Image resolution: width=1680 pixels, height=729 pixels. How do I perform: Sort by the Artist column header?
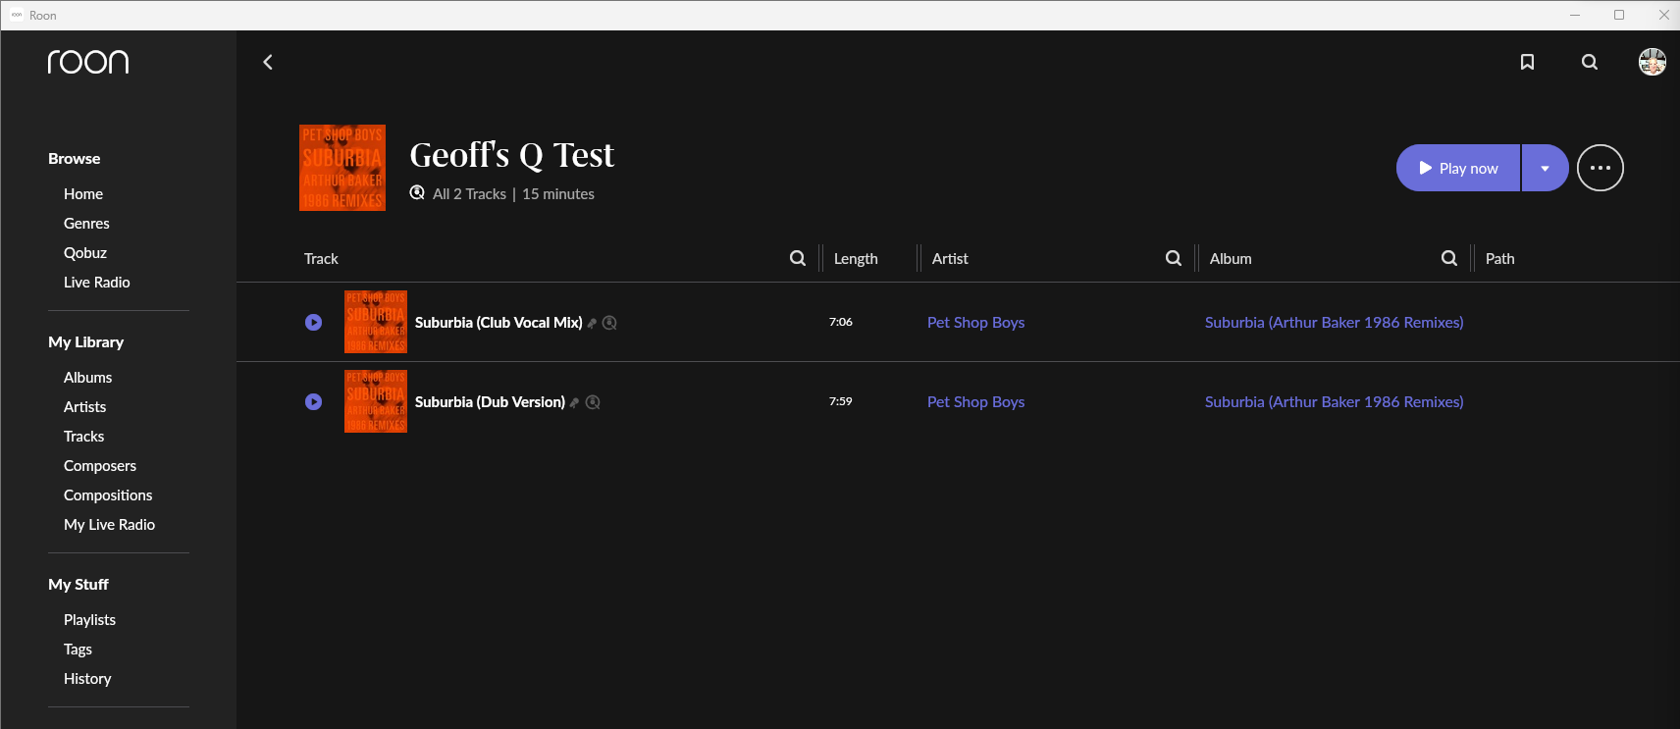coord(950,259)
